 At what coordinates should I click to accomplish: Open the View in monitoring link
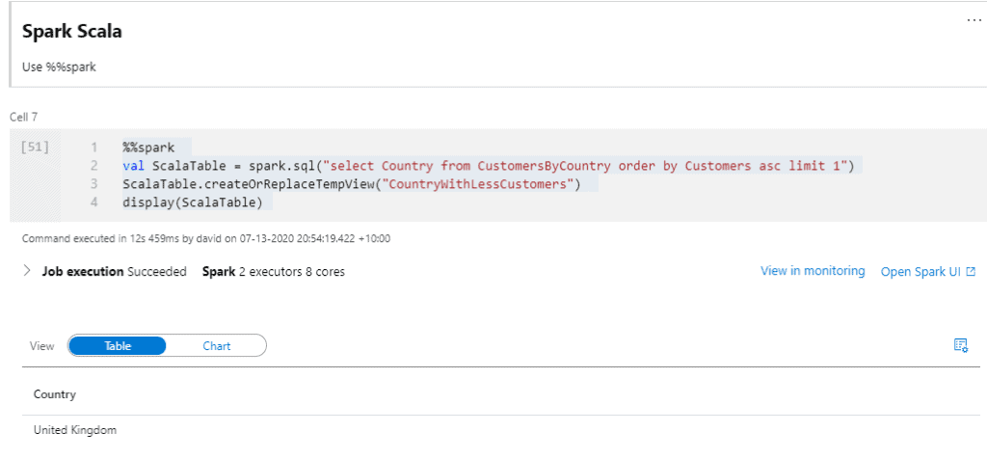(x=813, y=271)
